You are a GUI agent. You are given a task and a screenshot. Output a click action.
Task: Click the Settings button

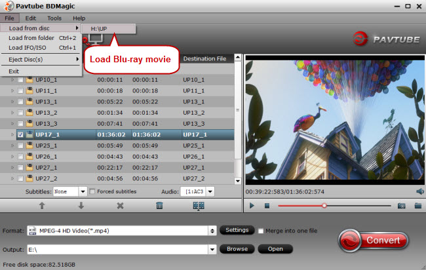[x=237, y=230]
